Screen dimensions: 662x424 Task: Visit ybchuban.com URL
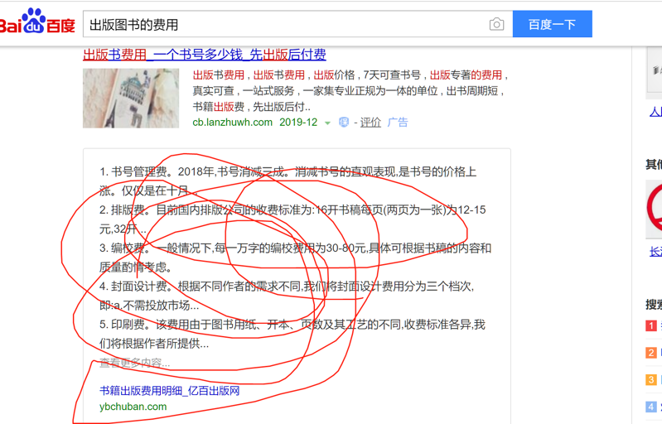133,407
